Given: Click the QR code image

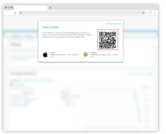Looking at the screenshot, I should click(x=108, y=40).
